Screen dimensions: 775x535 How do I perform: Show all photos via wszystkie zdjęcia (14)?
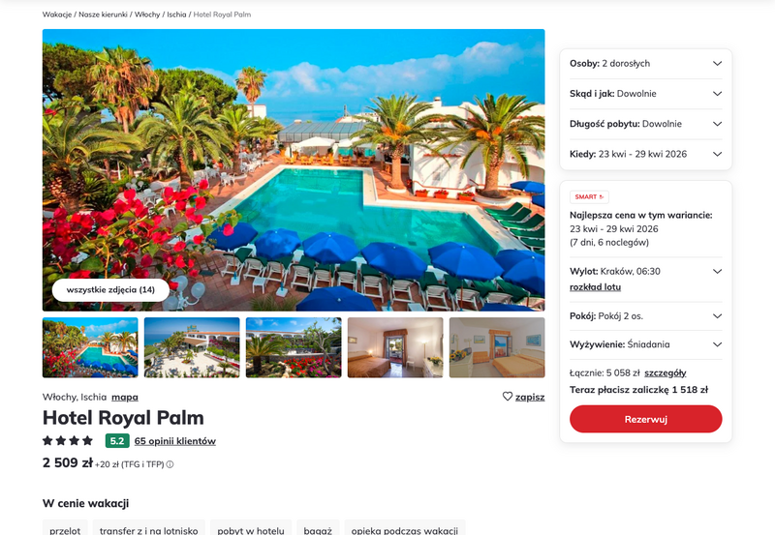tap(110, 289)
